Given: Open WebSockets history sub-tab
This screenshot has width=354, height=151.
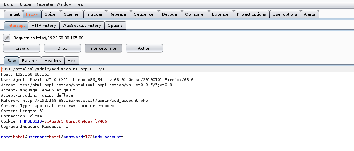Looking at the screenshot, I should pos(82,26).
